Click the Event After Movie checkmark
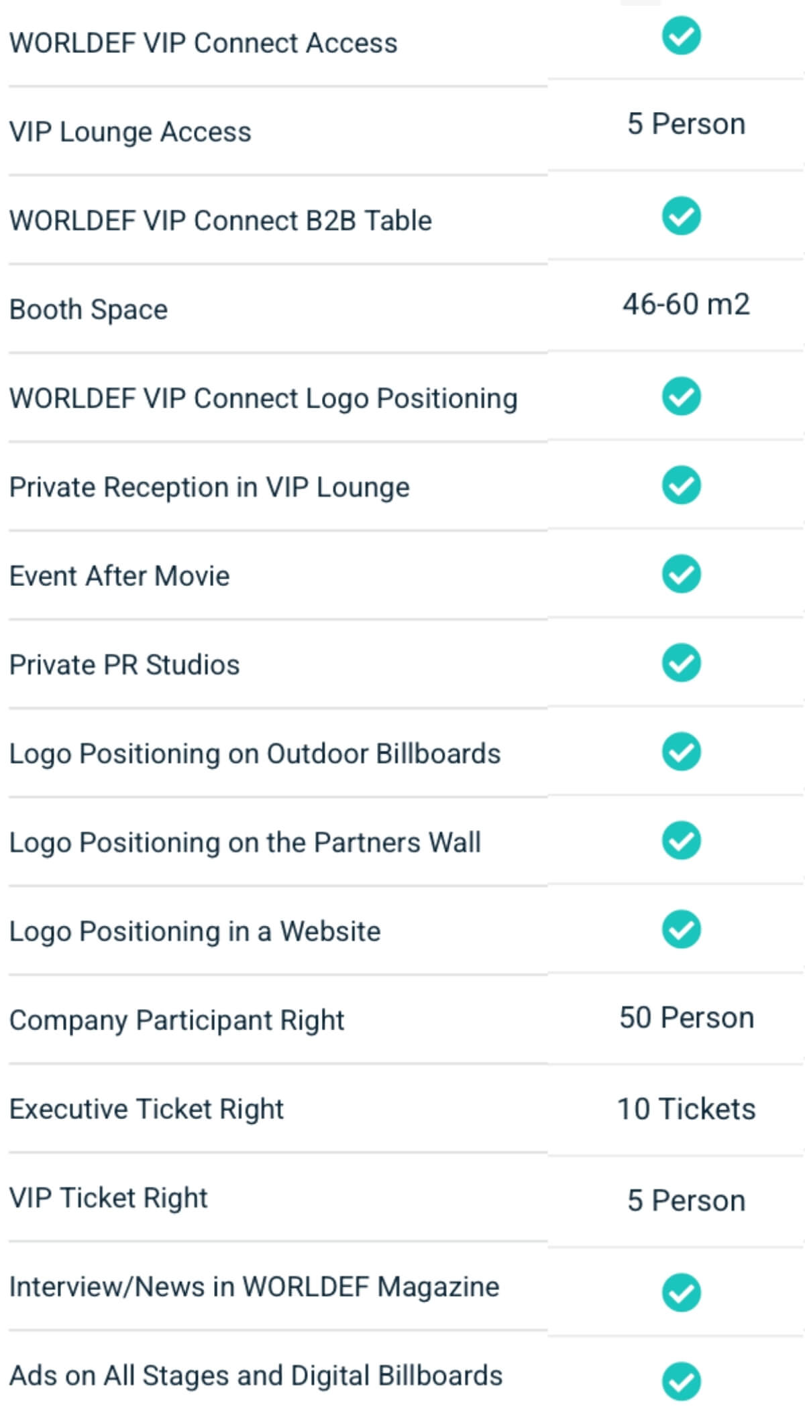 tap(681, 574)
